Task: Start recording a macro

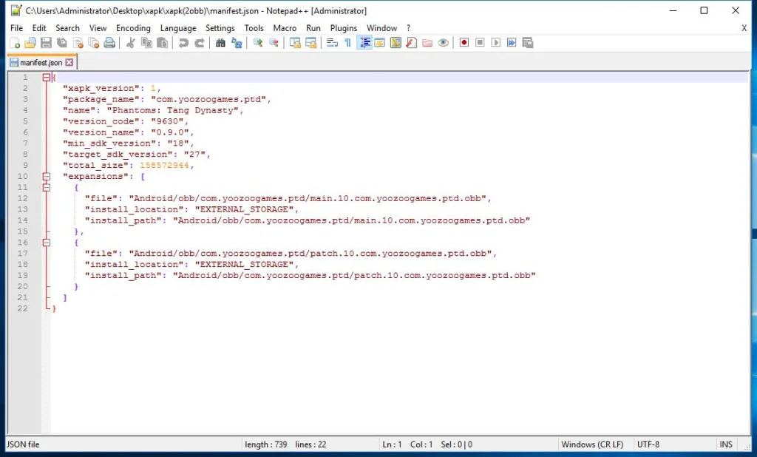Action: [464, 43]
